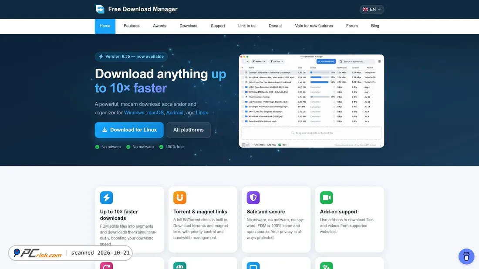Open the Forum nav link
The image size is (479, 269).
[352, 26]
